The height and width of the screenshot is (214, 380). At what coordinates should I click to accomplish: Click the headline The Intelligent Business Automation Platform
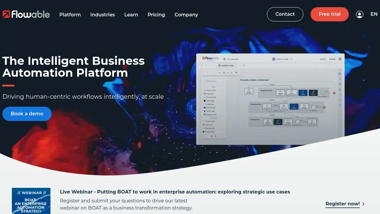point(74,67)
